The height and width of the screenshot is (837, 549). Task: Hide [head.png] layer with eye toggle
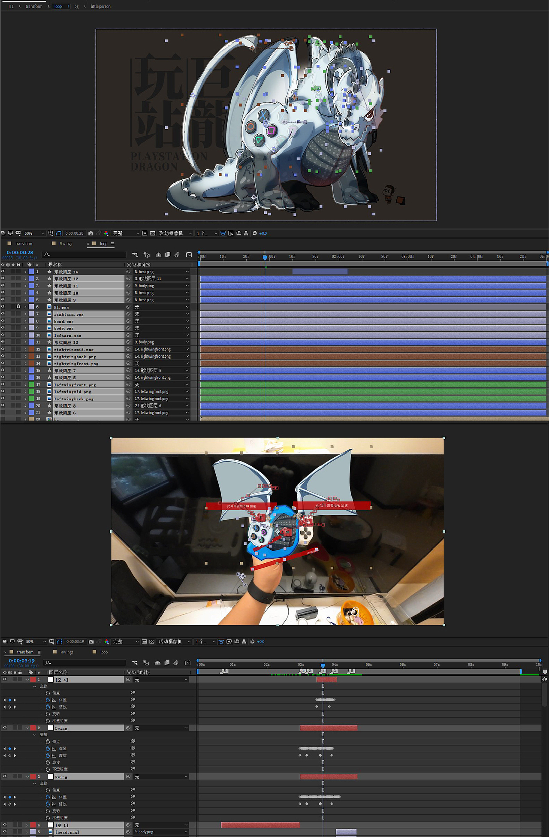click(x=5, y=832)
